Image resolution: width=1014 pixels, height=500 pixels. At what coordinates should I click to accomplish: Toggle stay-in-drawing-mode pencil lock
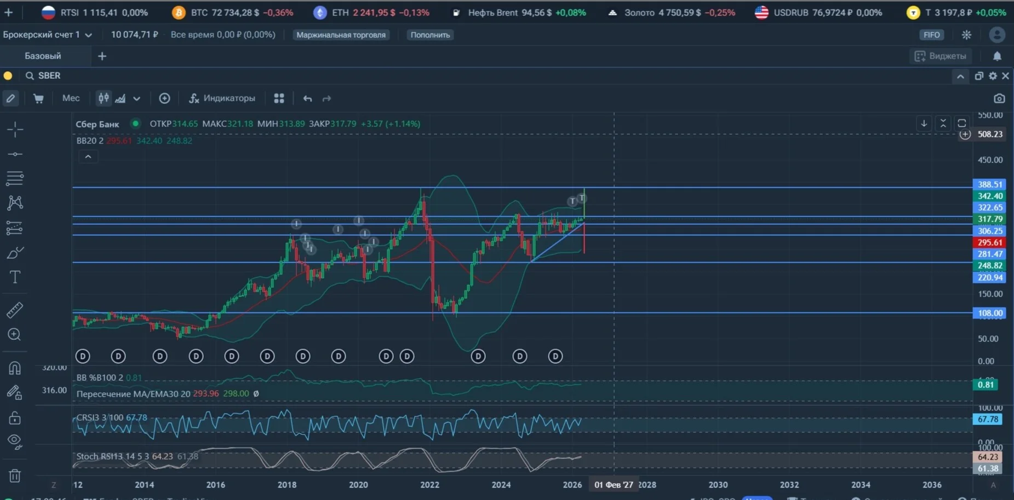click(15, 392)
